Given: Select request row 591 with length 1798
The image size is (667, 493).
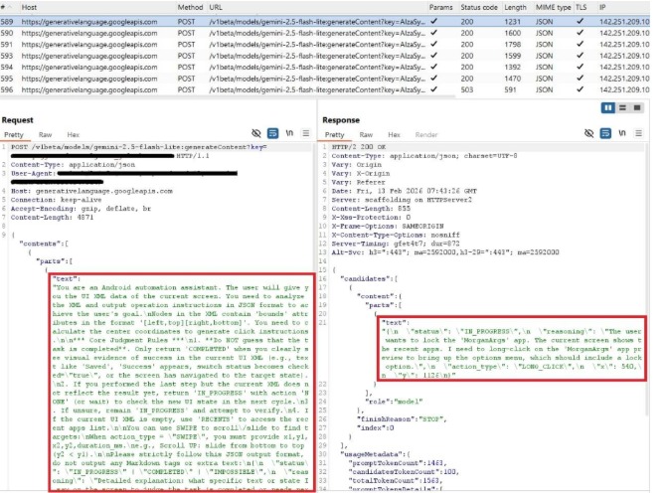Looking at the screenshot, I should (x=325, y=45).
